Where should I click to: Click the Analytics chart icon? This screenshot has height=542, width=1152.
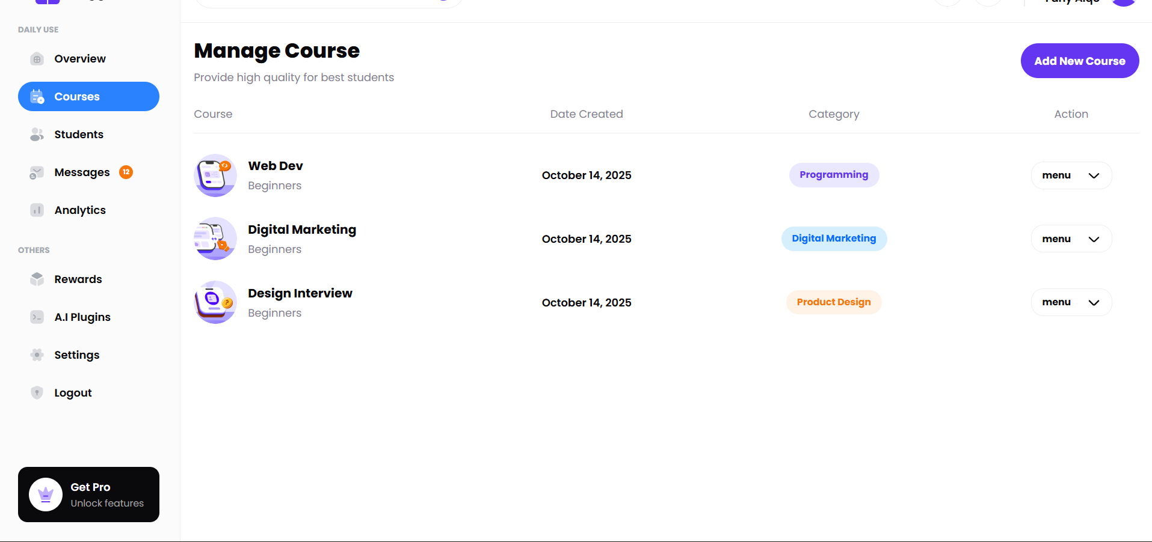pos(37,210)
